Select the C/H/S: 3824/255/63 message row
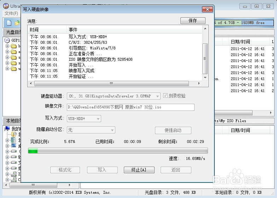 click(x=115, y=42)
